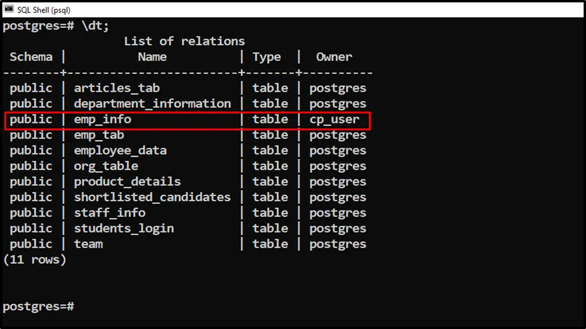586x329 pixels.
Task: Click the Name column header
Action: [x=152, y=57]
